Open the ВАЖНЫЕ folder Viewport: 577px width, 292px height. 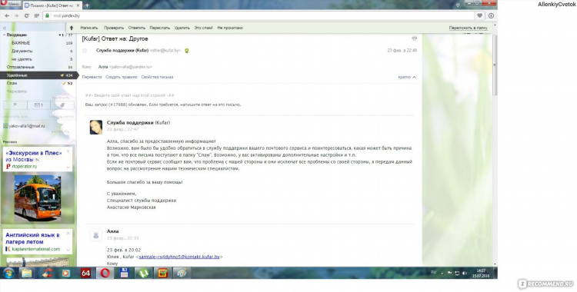[x=21, y=43]
